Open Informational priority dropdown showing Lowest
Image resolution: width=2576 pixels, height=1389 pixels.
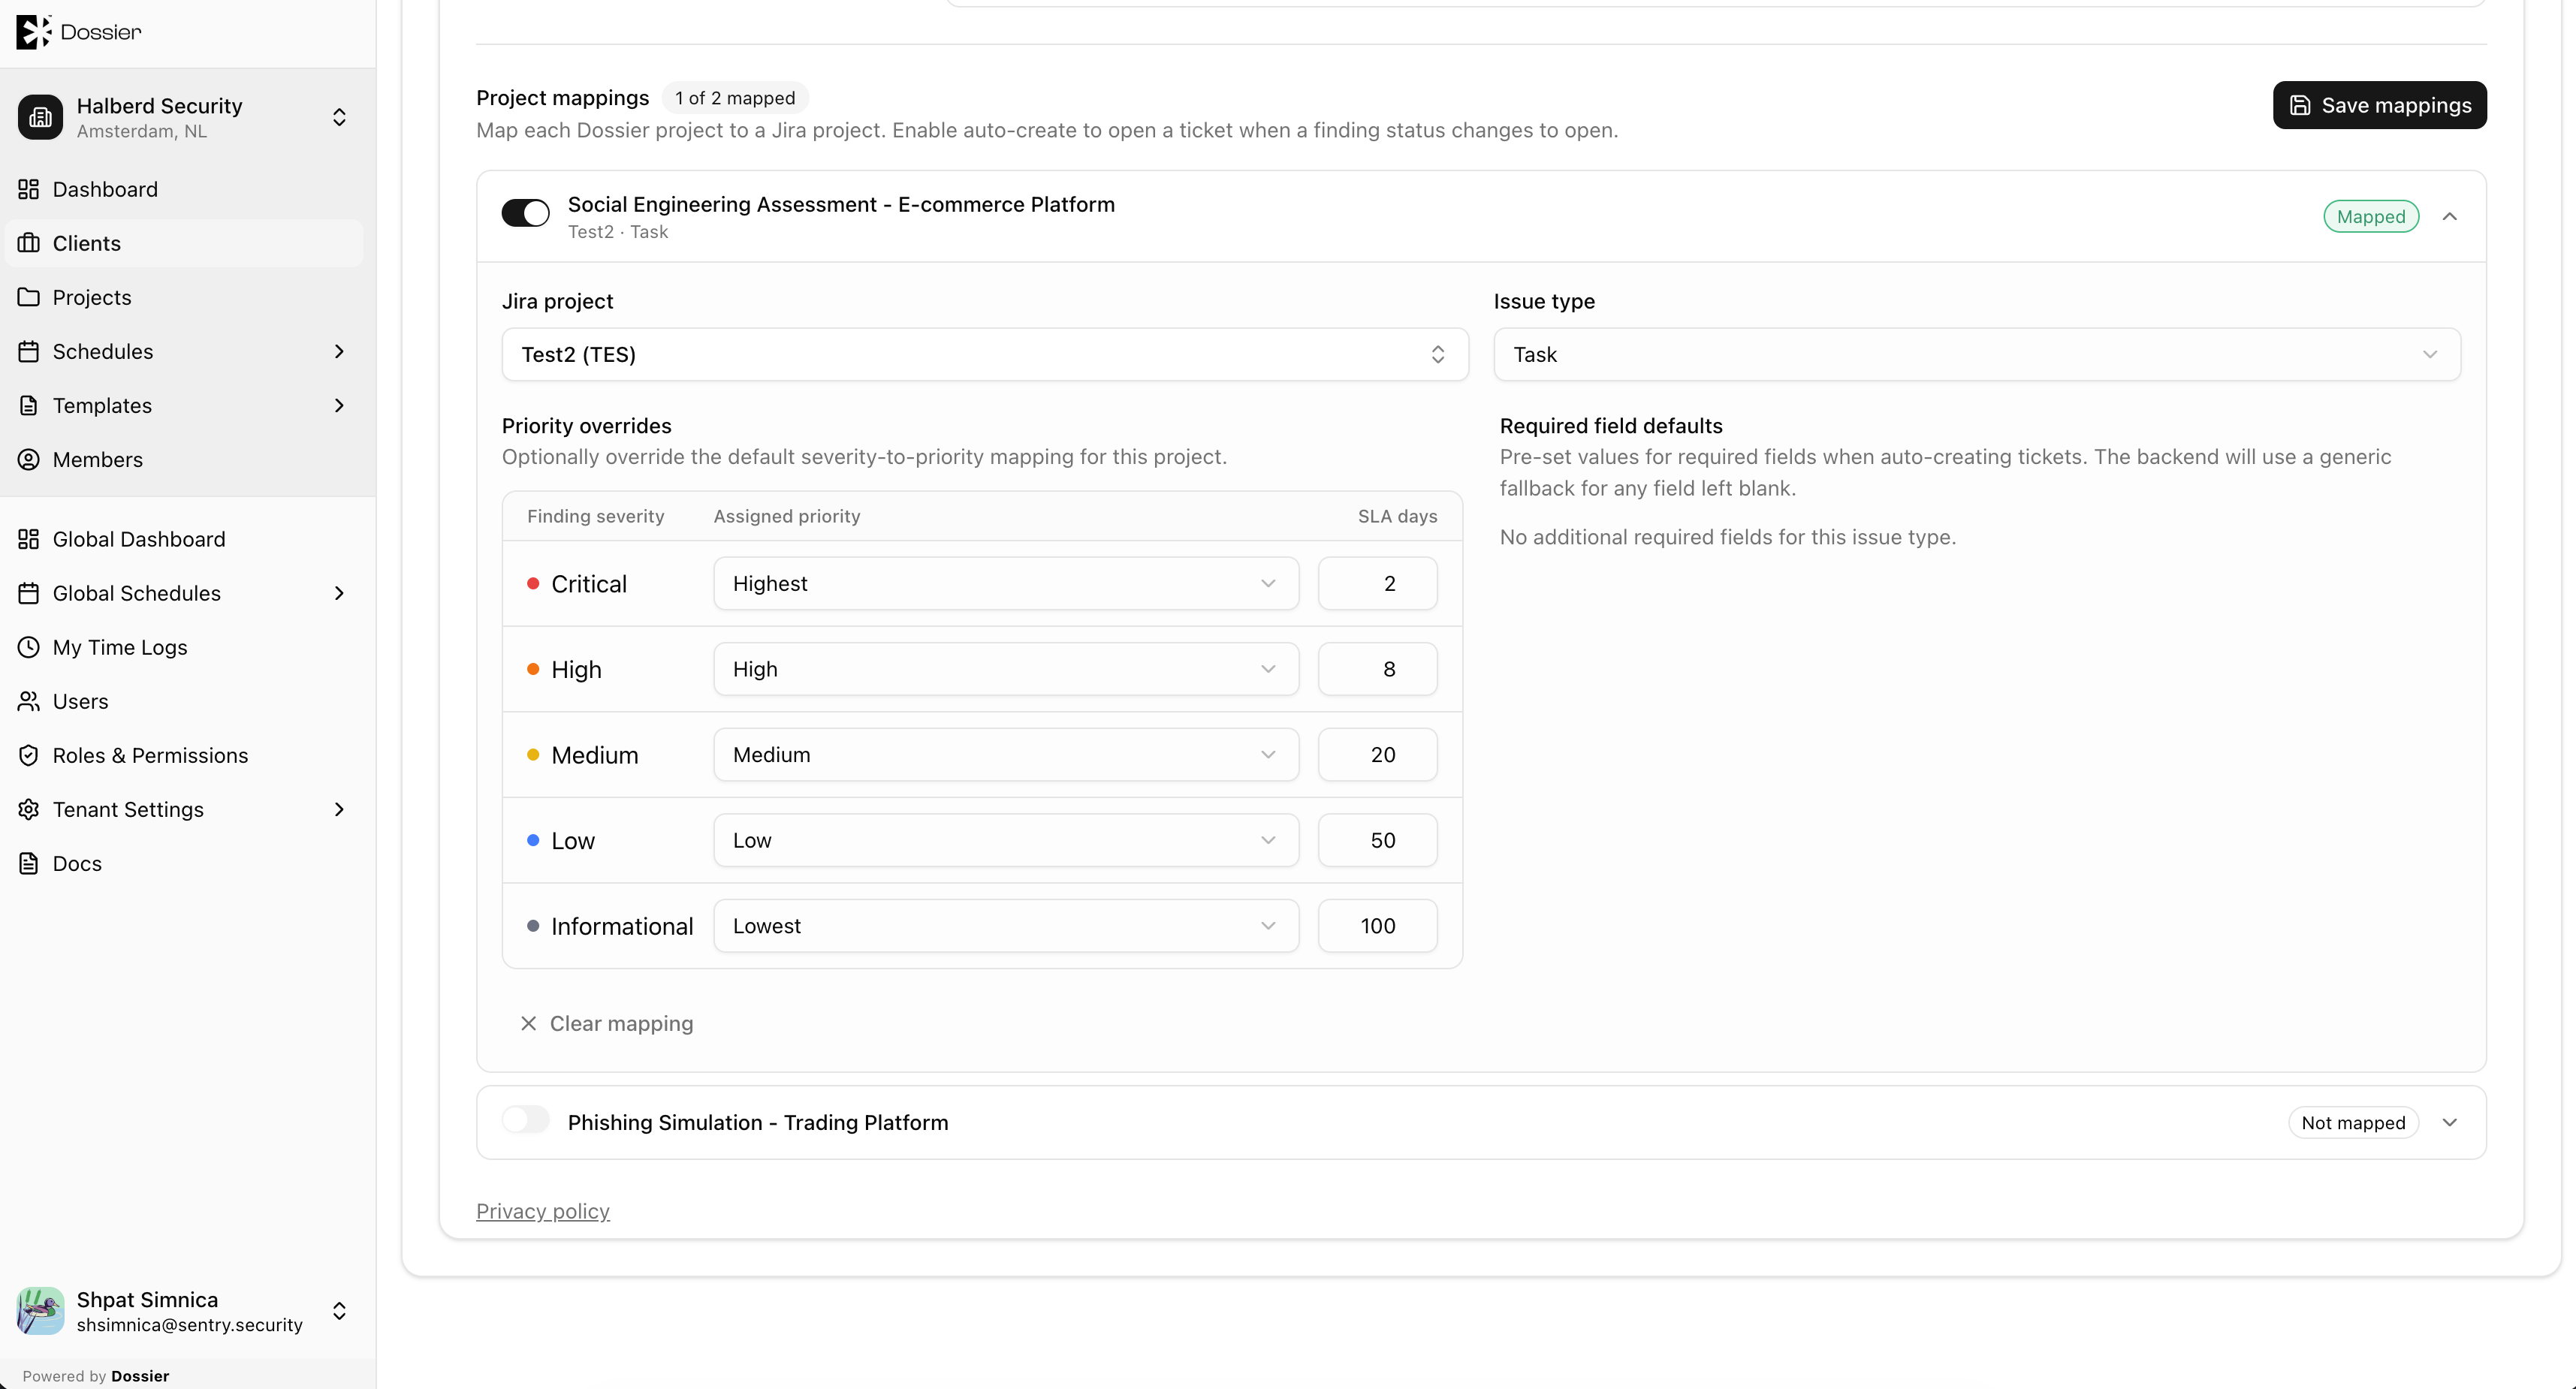(1006, 926)
